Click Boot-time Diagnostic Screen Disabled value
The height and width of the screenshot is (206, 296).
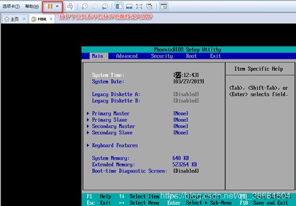pos(186,171)
